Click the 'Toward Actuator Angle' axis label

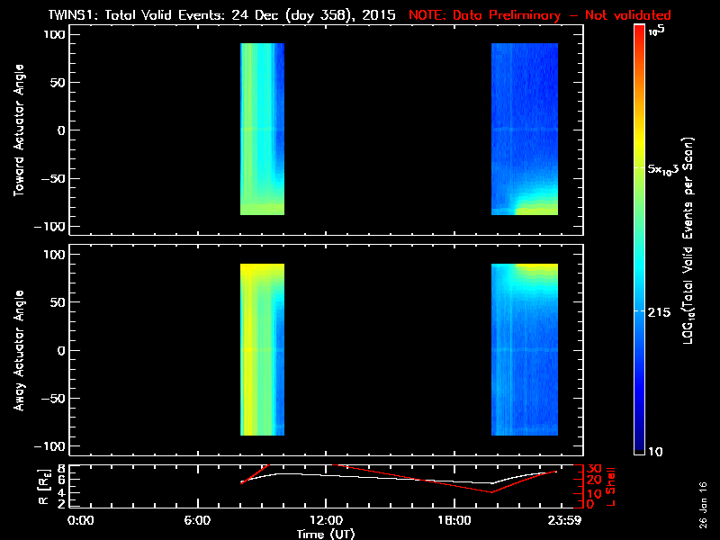pyautogui.click(x=19, y=130)
